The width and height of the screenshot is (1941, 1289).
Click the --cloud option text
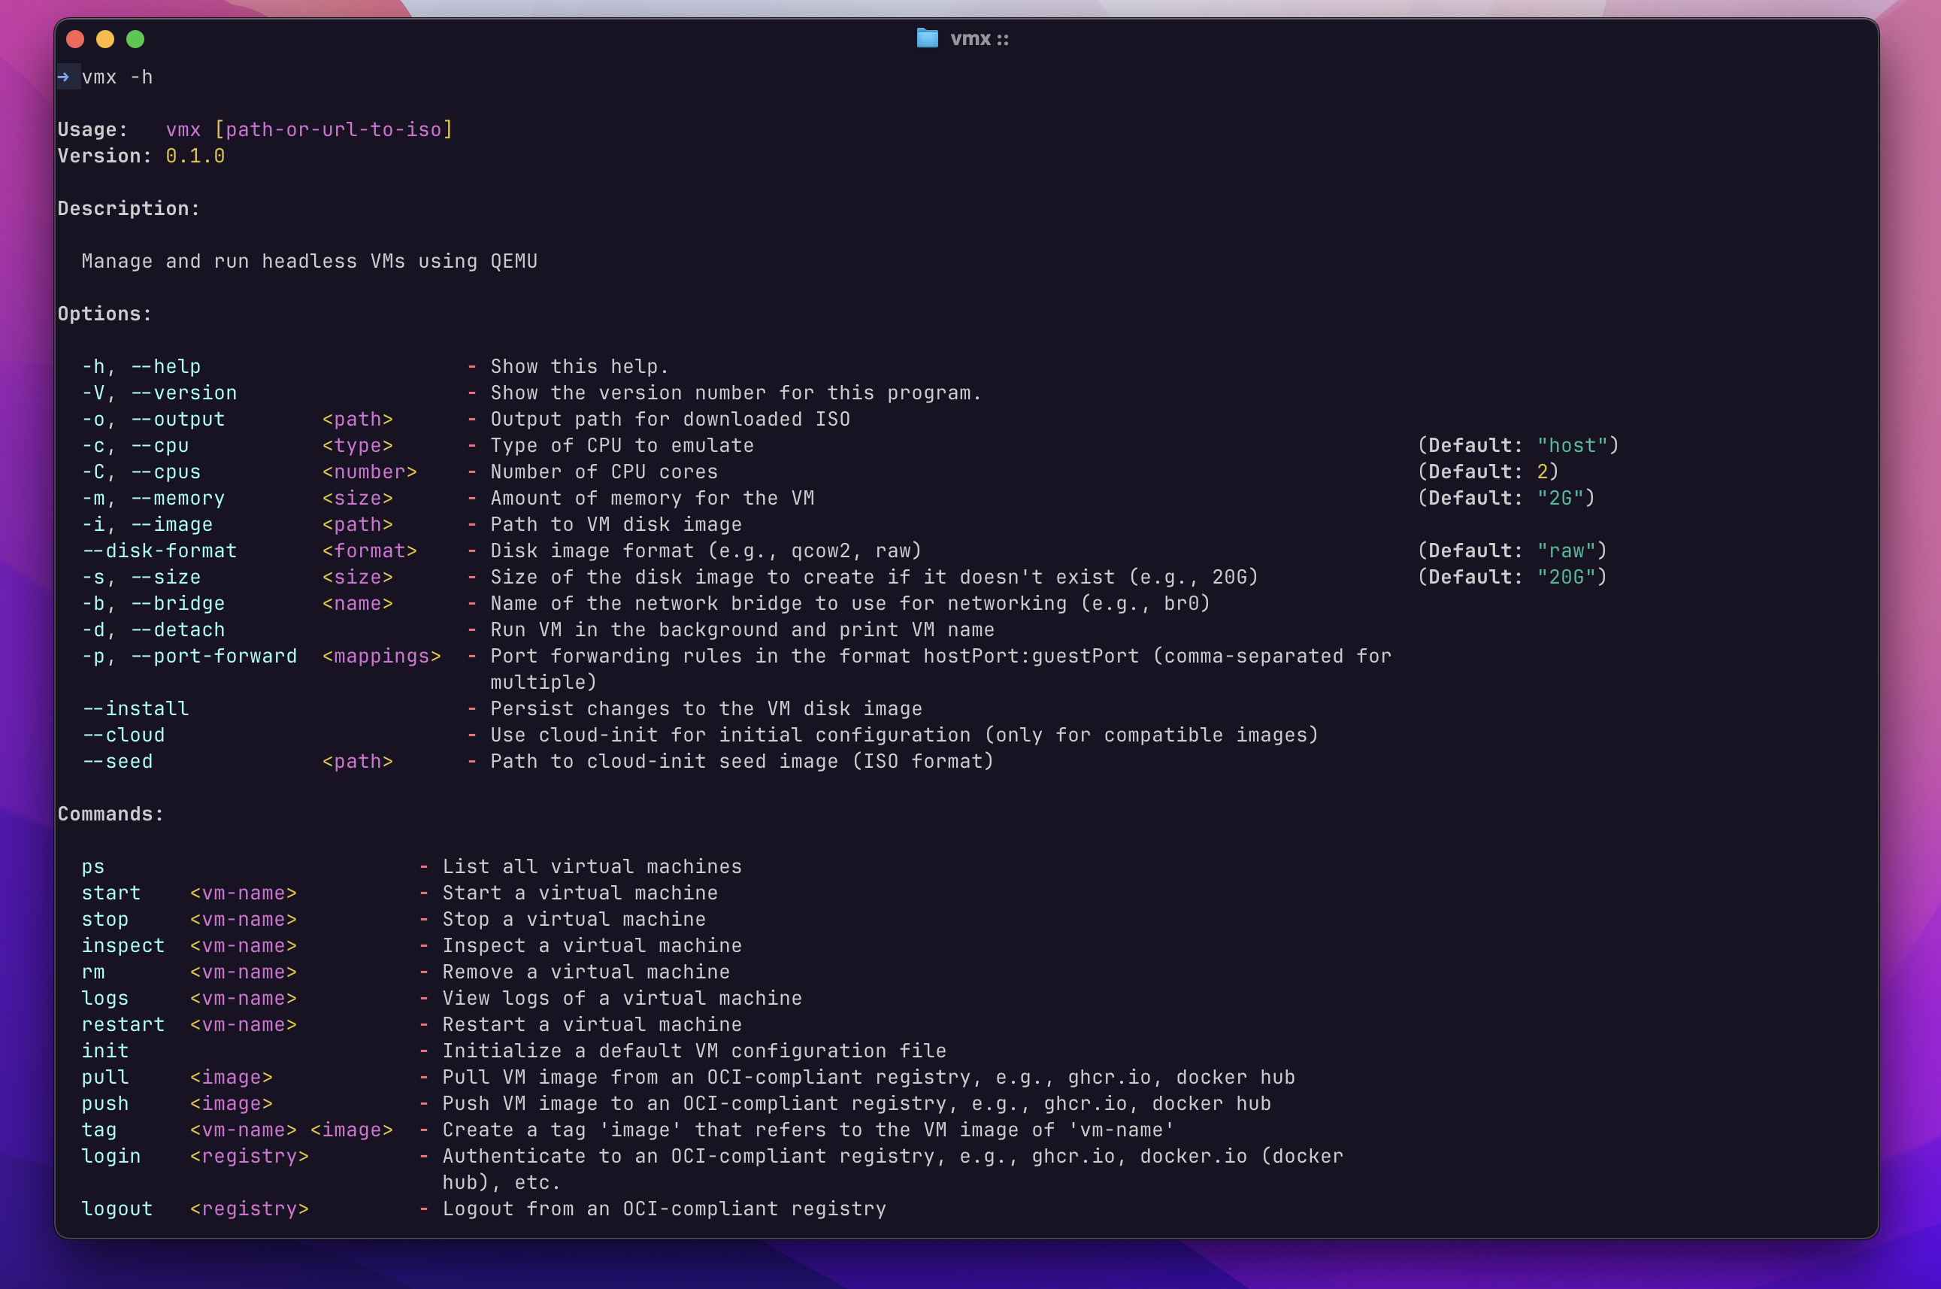pyautogui.click(x=123, y=735)
